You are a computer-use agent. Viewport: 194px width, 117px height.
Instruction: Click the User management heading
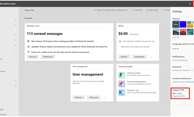[x=88, y=74]
